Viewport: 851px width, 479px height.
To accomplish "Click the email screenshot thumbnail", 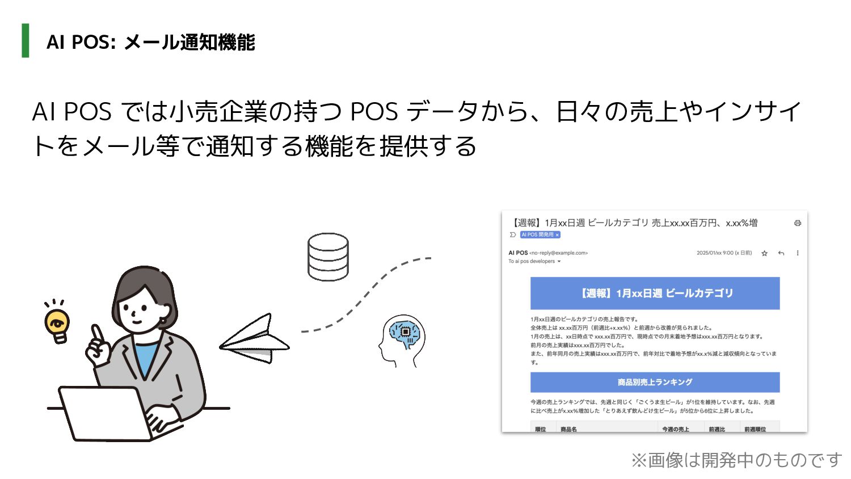I will click(655, 321).
